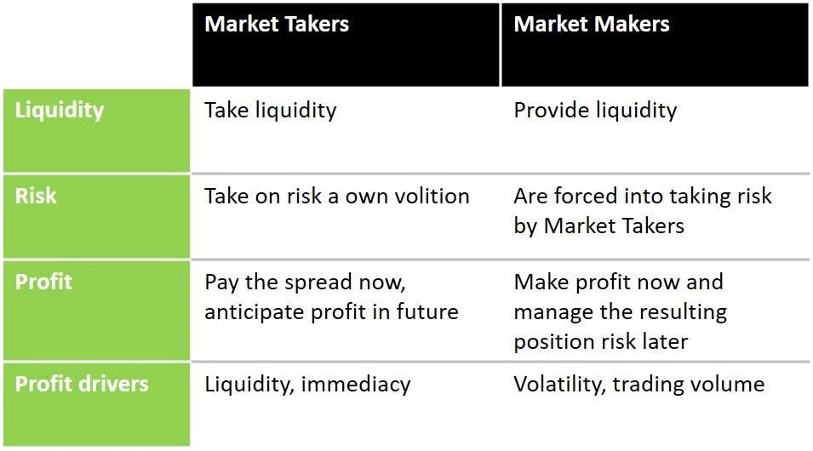Image resolution: width=813 pixels, height=451 pixels.
Task: Click the 'Make profit now and' text
Action: (x=618, y=282)
